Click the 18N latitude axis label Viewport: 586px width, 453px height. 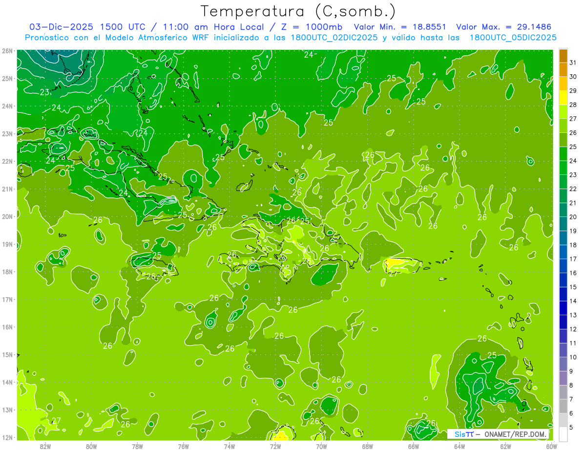(7, 272)
